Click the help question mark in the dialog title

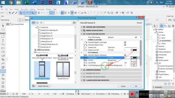[136, 17]
